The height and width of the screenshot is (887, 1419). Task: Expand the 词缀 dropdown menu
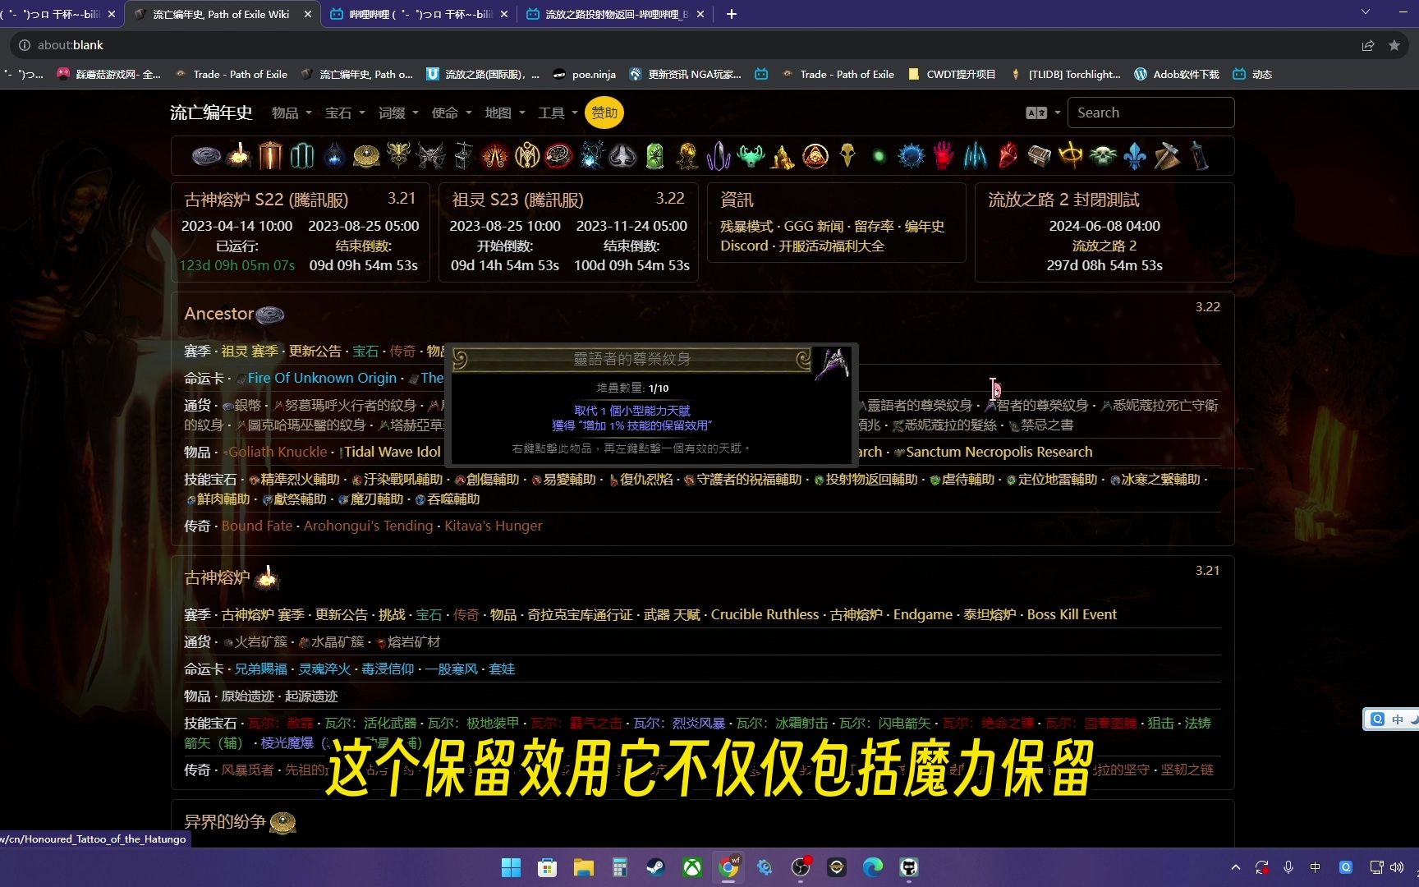click(398, 113)
